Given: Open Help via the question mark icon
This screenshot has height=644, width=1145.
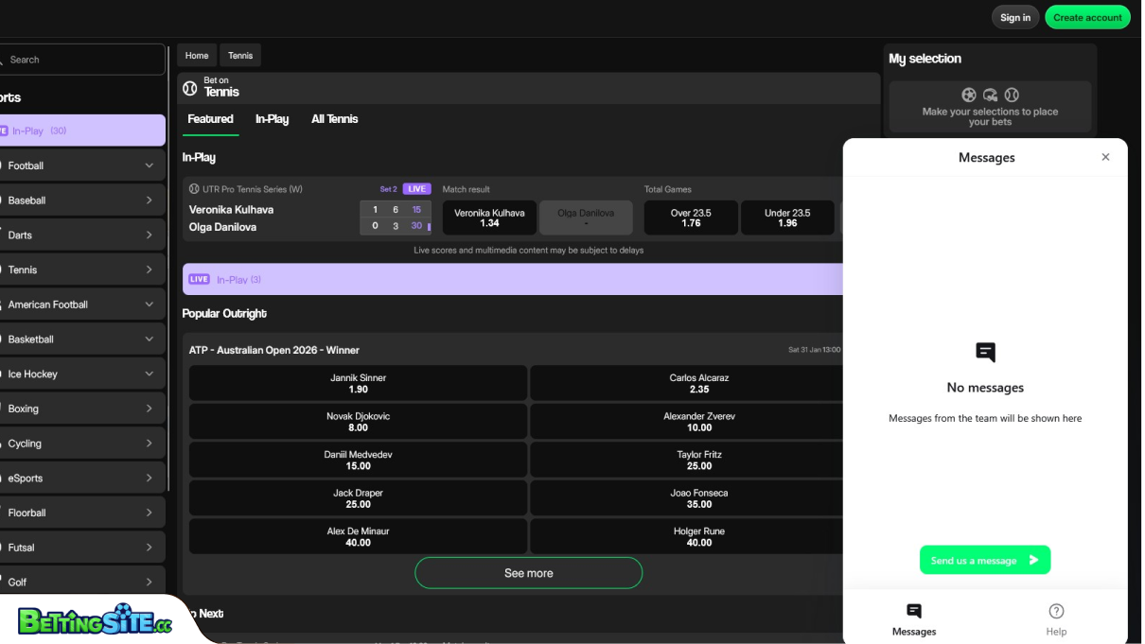Looking at the screenshot, I should click(x=1056, y=610).
